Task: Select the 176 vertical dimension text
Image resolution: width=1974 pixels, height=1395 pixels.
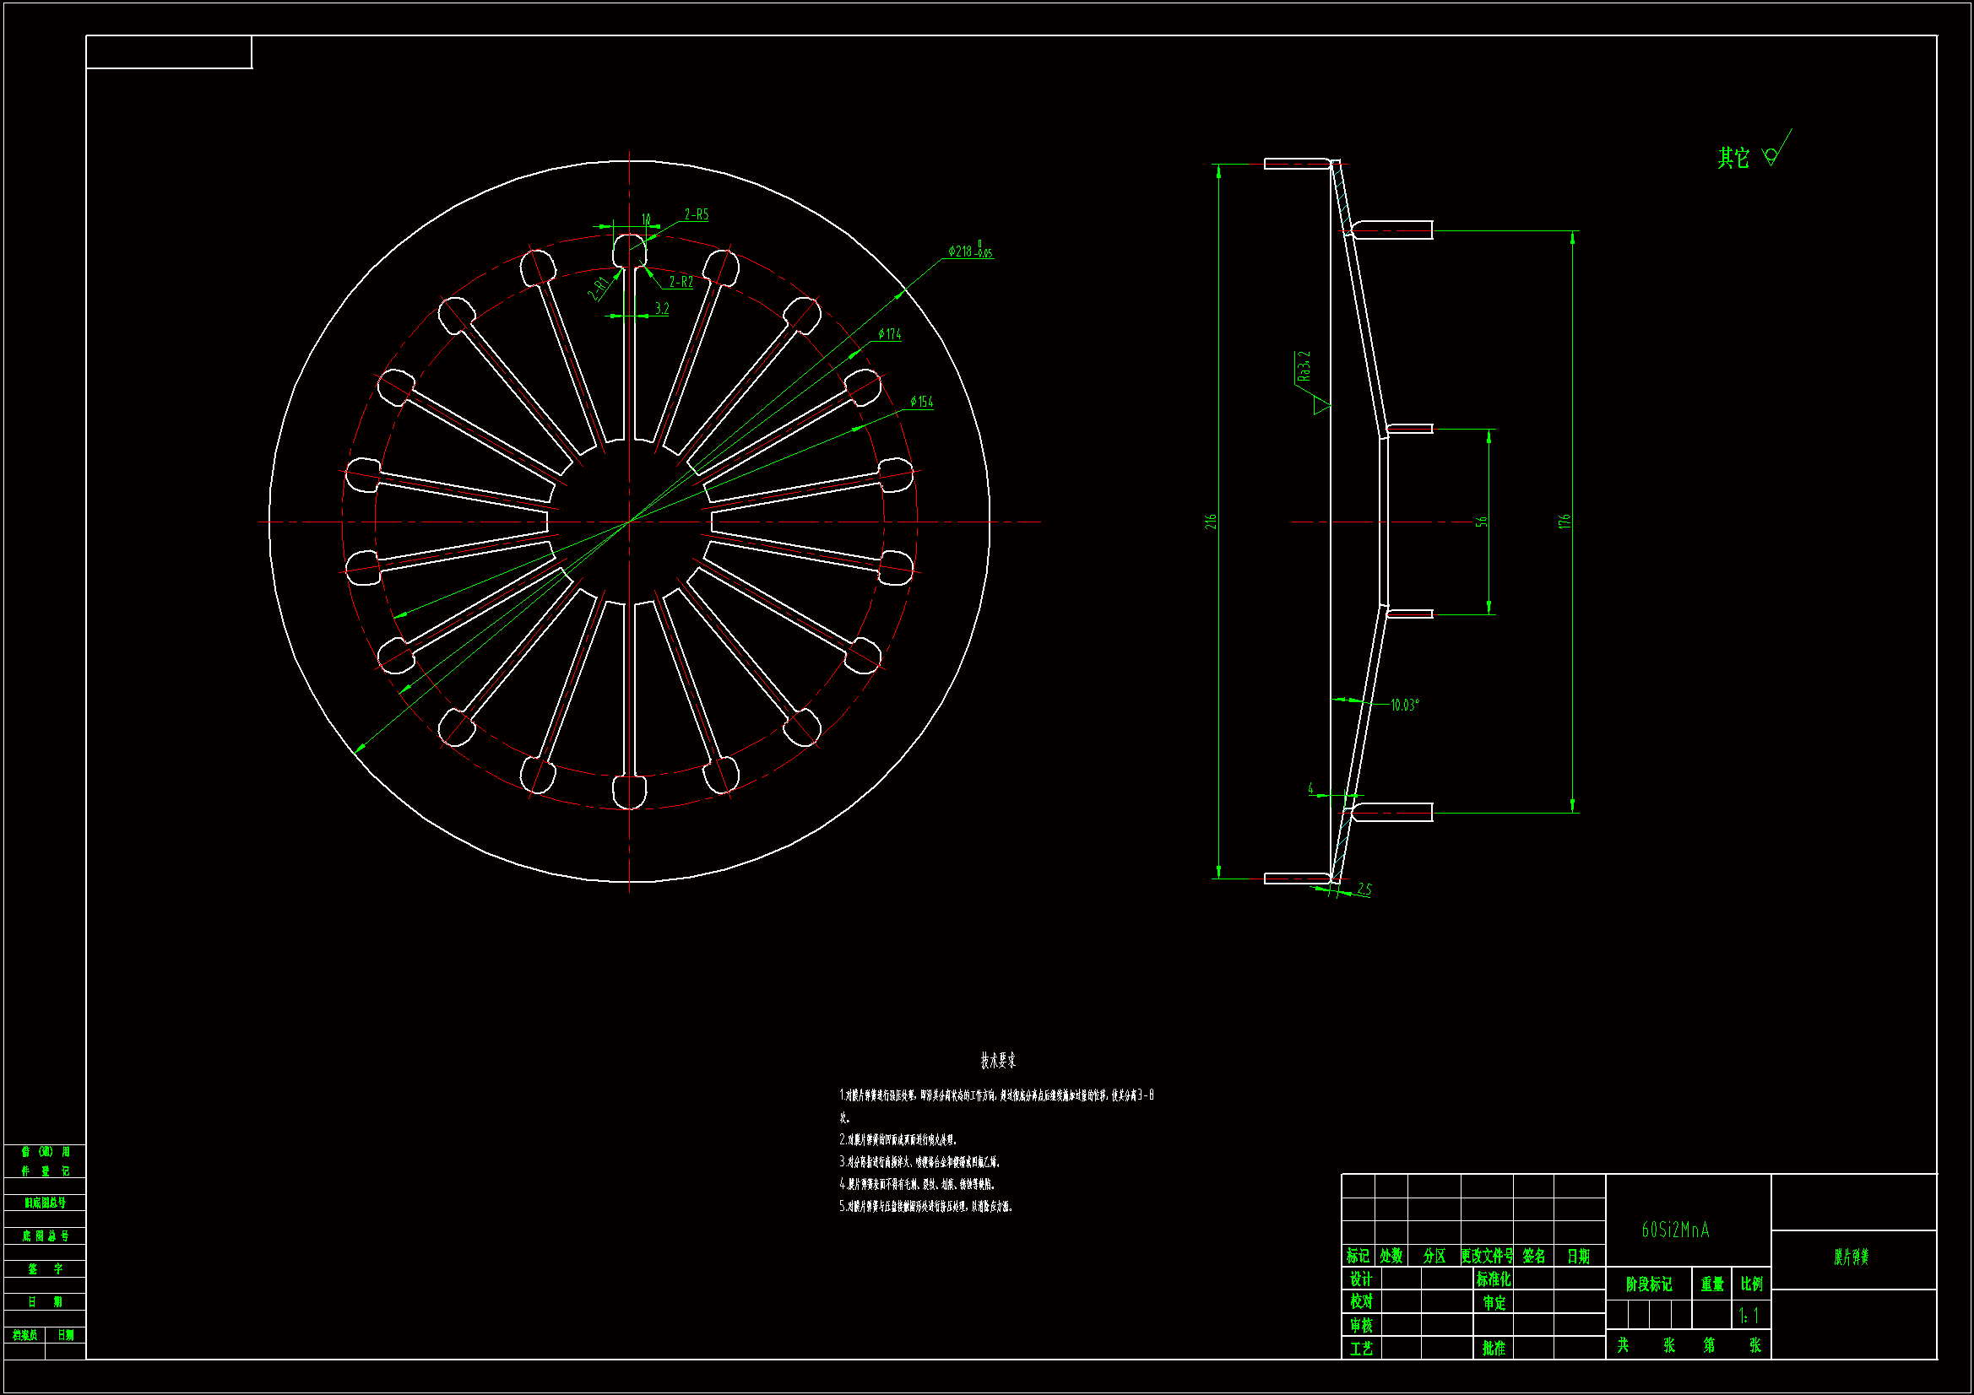Action: click(1564, 522)
